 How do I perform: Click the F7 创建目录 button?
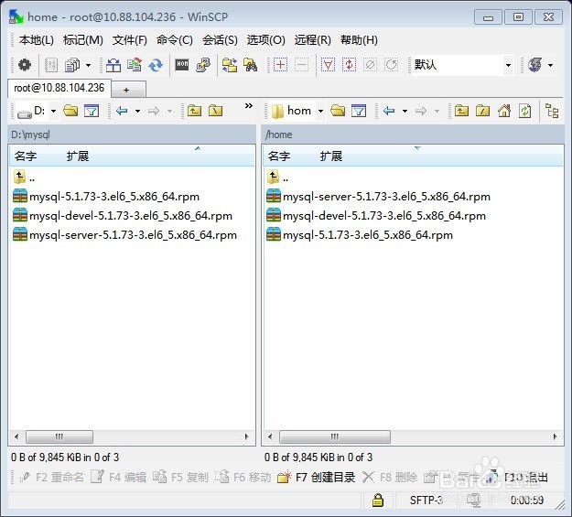coord(316,478)
